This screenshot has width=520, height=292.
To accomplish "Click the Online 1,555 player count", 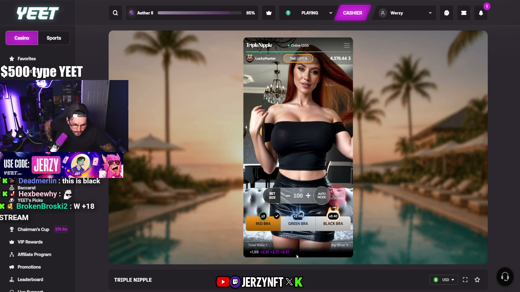I will (298, 45).
